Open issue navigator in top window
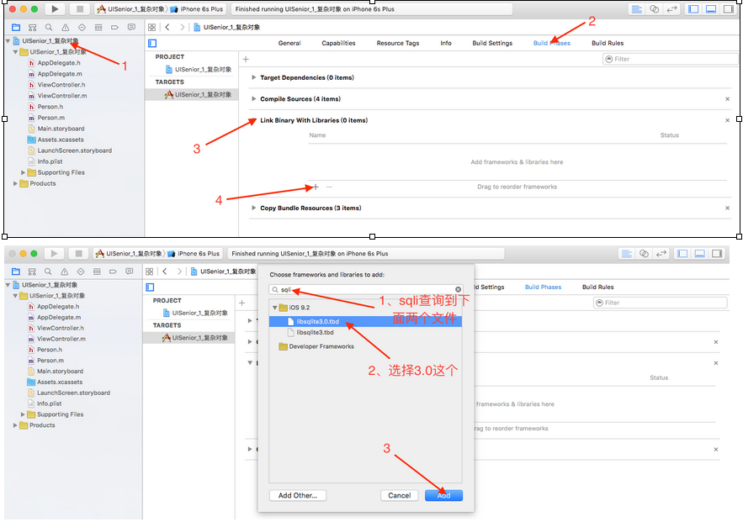The width and height of the screenshot is (743, 522). [x=66, y=28]
